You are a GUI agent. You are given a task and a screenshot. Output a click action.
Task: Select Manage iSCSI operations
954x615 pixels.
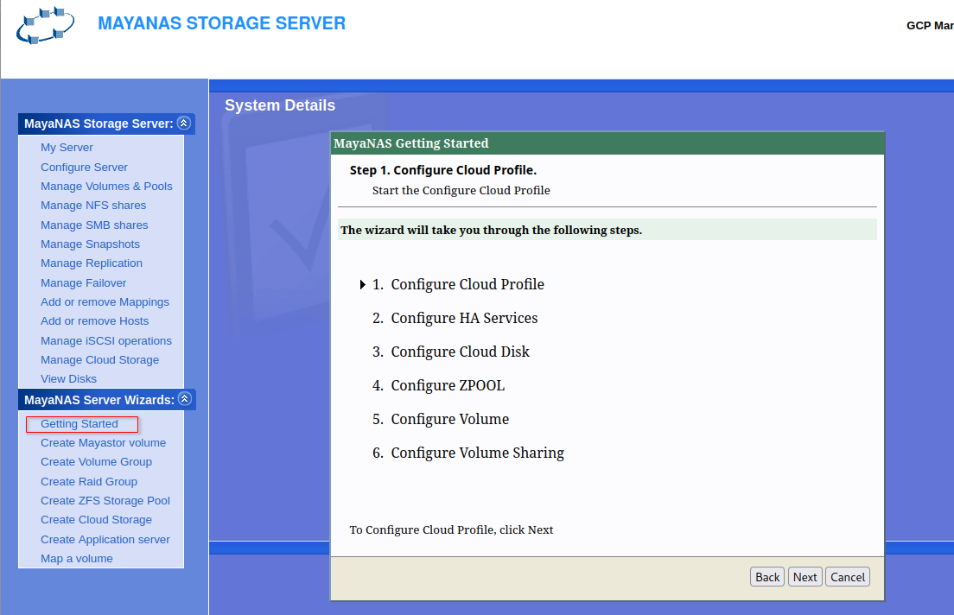click(x=106, y=341)
